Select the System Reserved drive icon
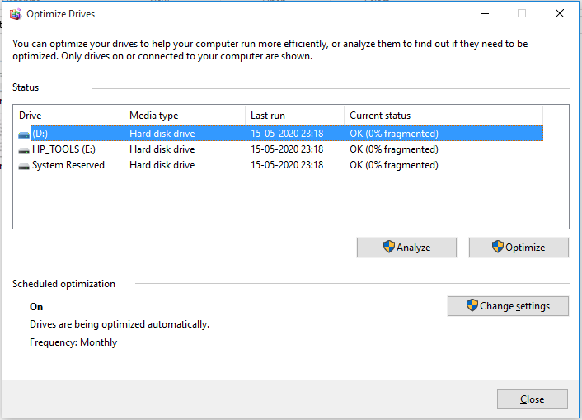 coord(24,166)
